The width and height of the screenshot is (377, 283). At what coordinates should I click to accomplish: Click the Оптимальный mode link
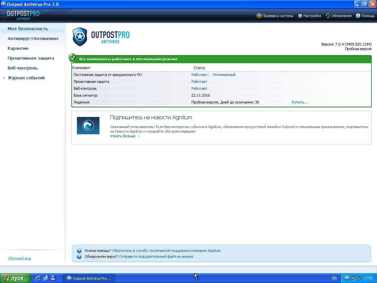(x=224, y=75)
